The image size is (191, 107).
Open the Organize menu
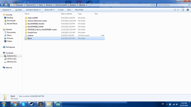pos(7,10)
